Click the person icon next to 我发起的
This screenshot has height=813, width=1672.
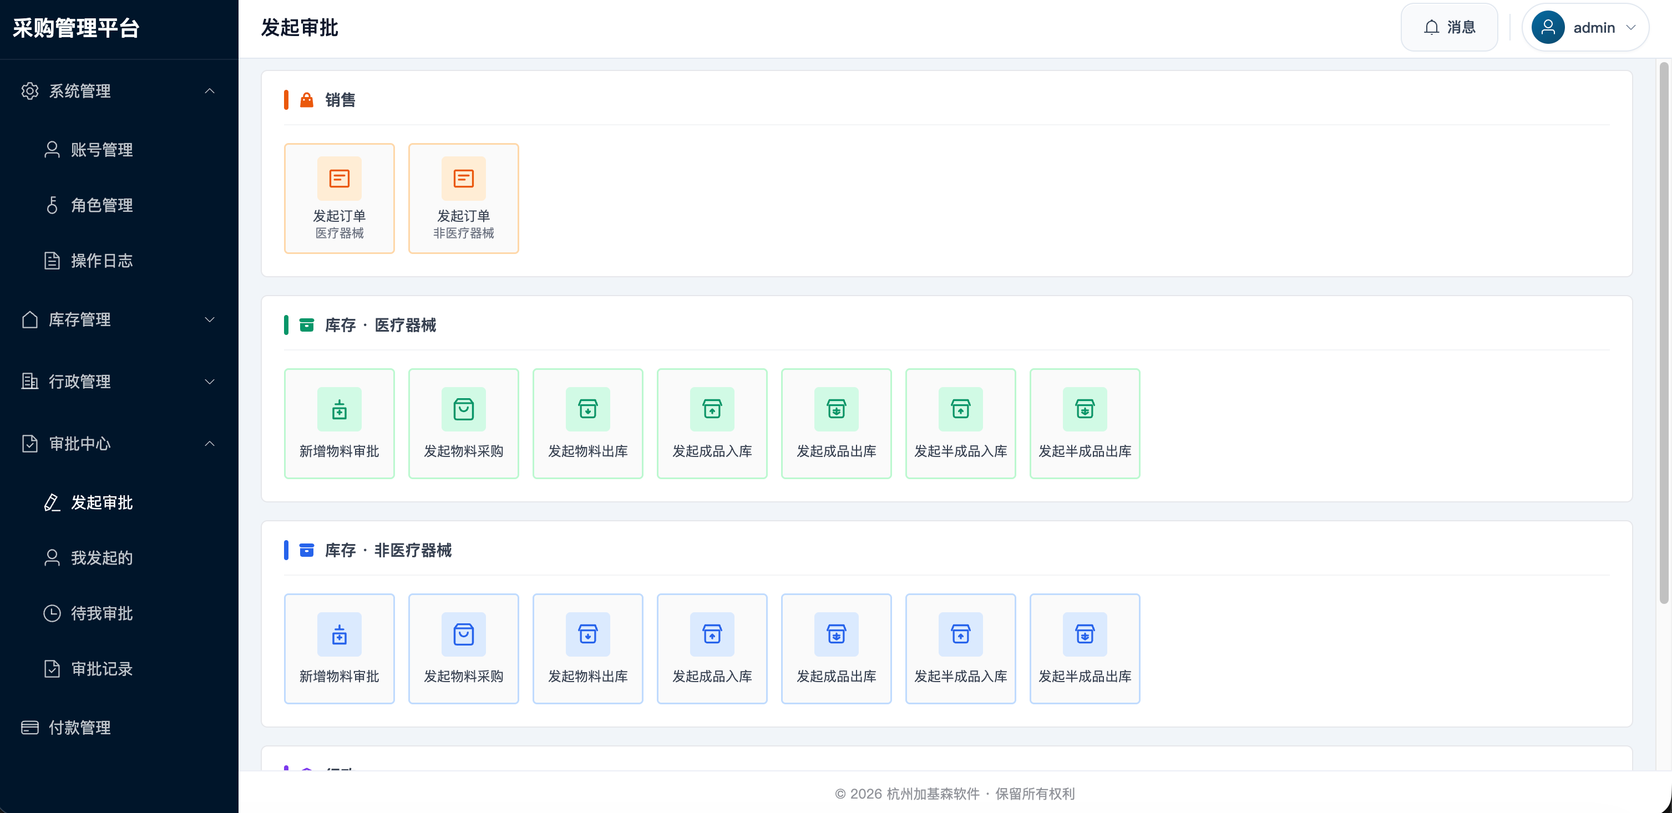(52, 558)
